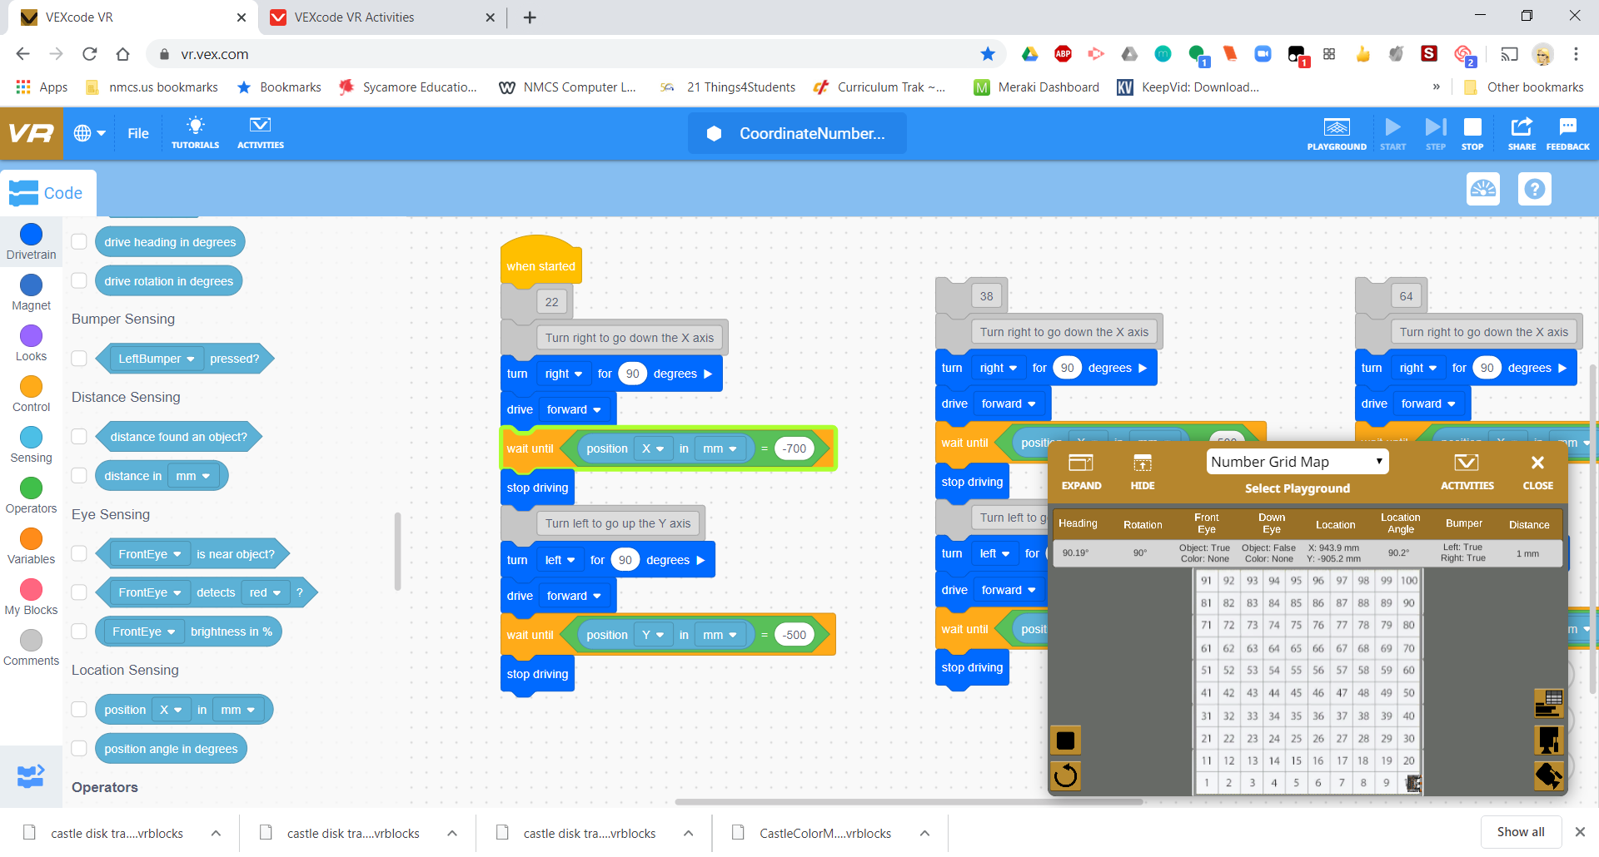Open the Tutorials lightbulb icon

[x=195, y=132]
